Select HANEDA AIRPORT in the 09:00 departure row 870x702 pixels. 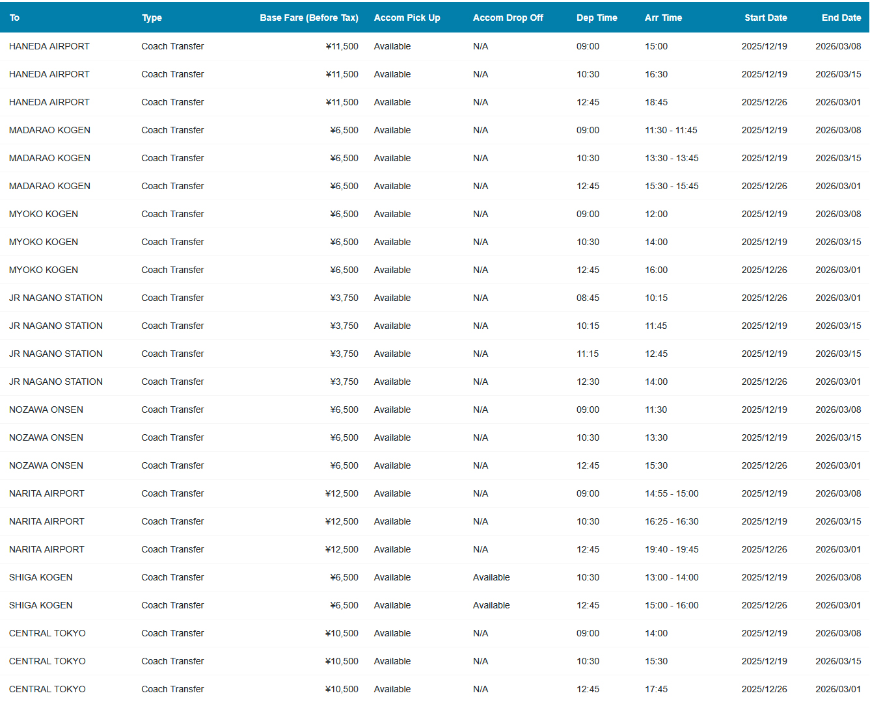click(x=49, y=46)
